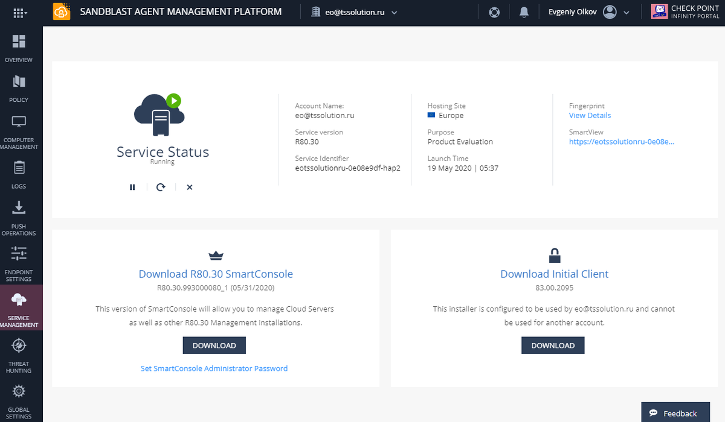The image size is (725, 422).
Task: Open the help lifebuoy icon
Action: click(495, 12)
